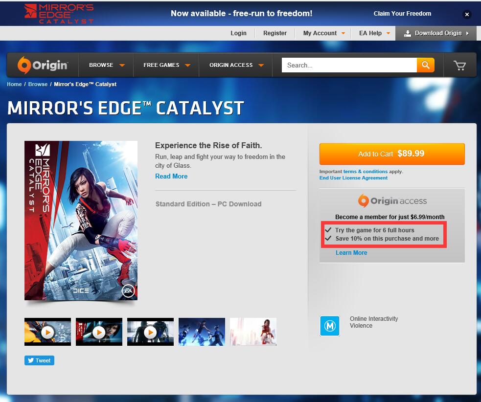The image size is (481, 402).
Task: Open the terms & conditions link
Action: pyautogui.click(x=366, y=171)
